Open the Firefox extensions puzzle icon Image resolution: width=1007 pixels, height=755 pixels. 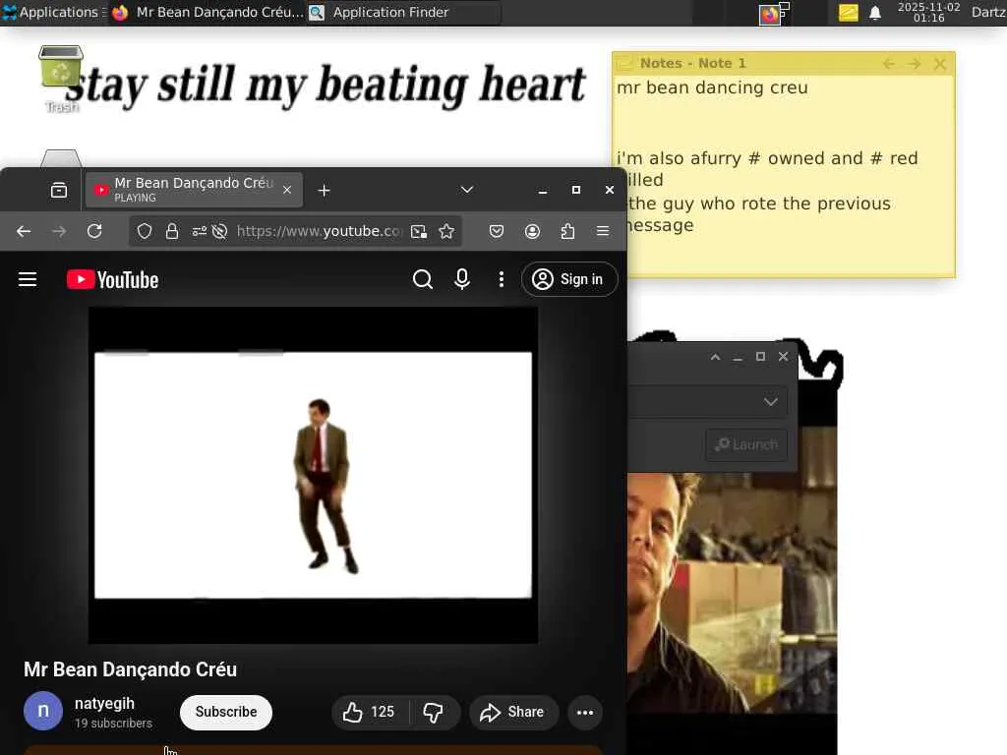tap(567, 231)
